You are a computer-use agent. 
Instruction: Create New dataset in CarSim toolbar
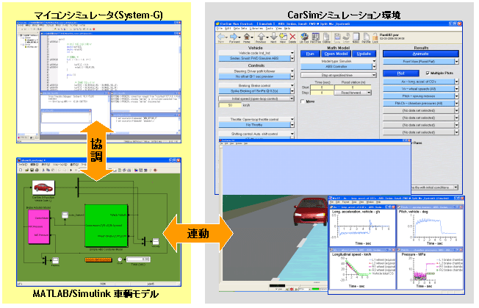pos(283,37)
